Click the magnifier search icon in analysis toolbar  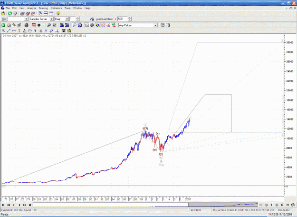tap(75, 25)
